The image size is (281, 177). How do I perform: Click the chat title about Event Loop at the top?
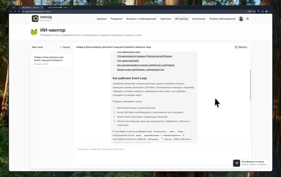[x=114, y=47]
